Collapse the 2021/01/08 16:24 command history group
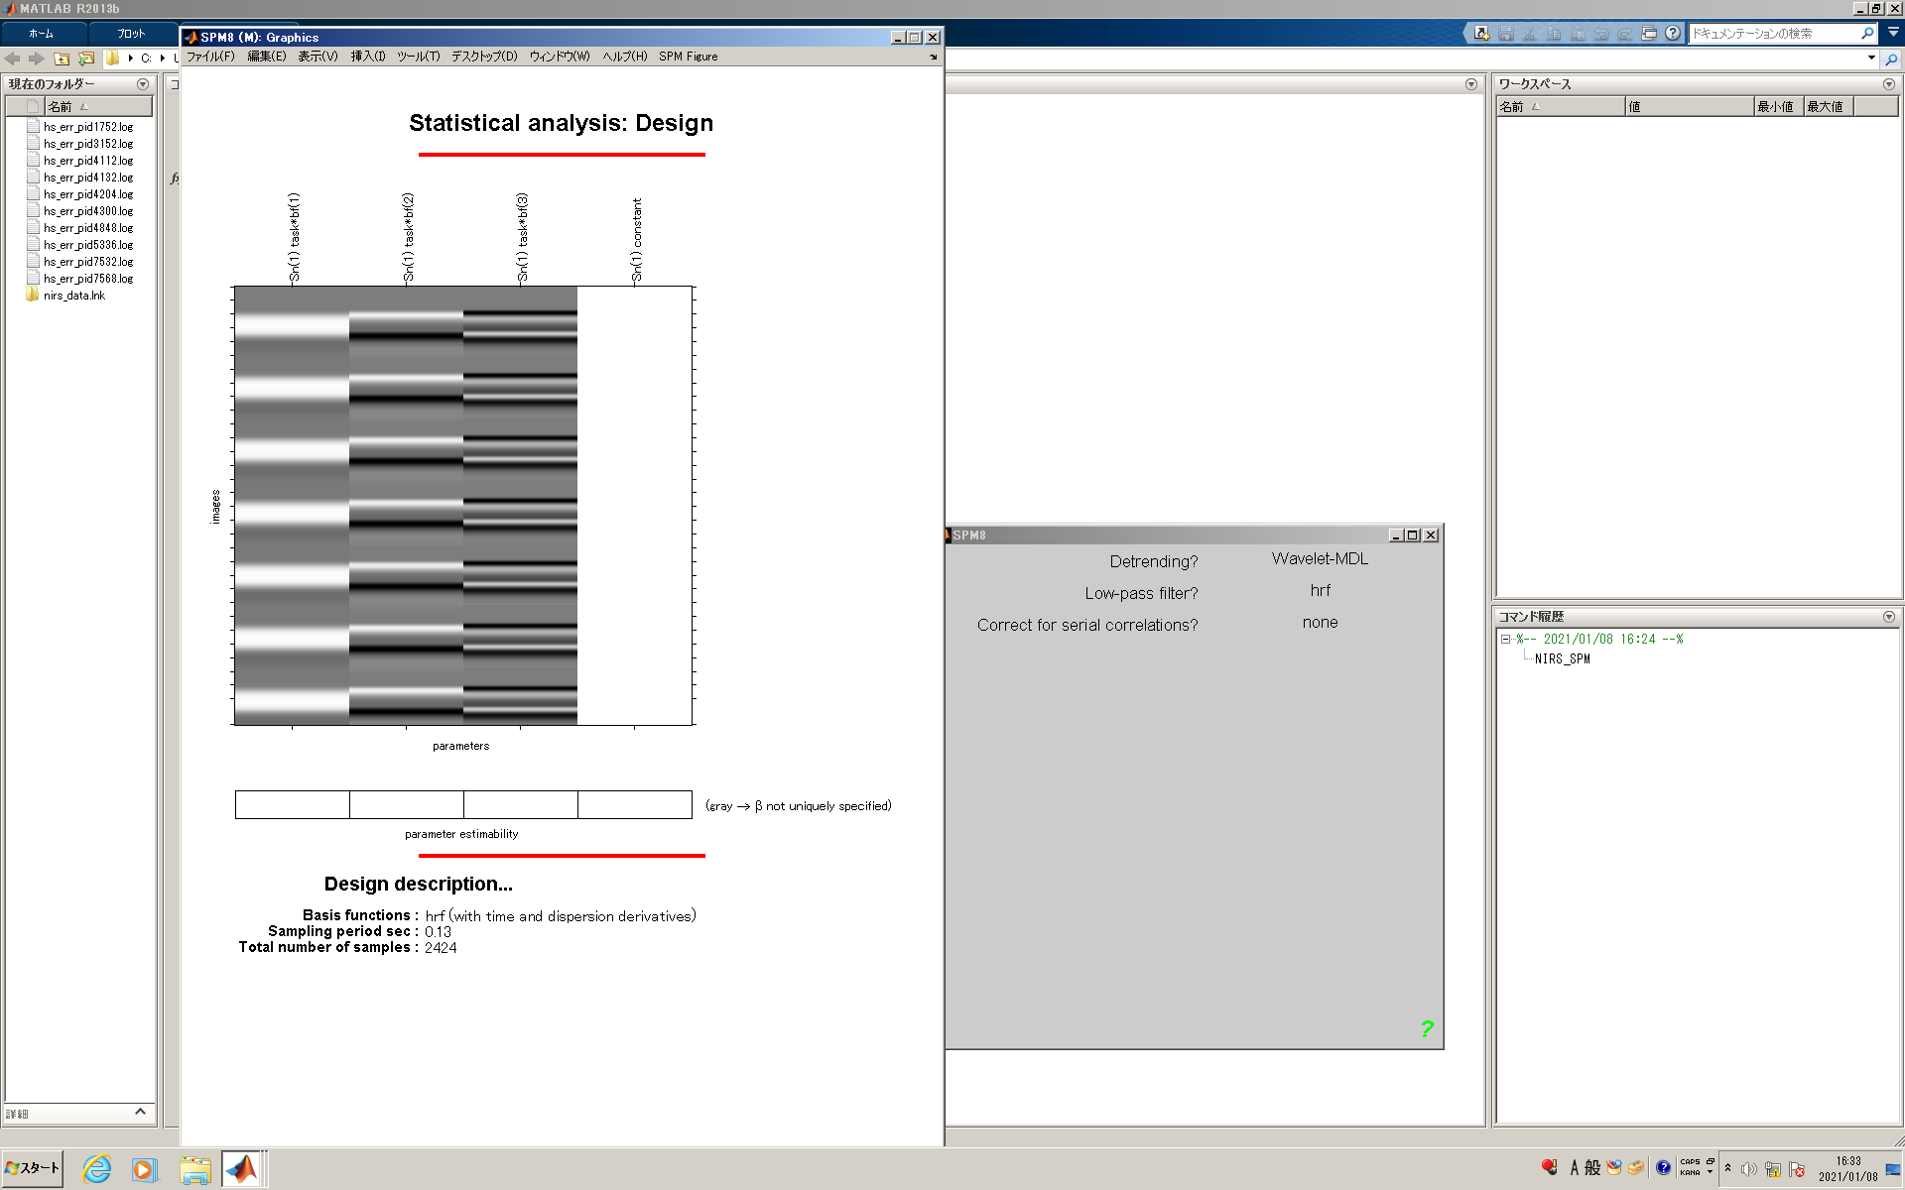This screenshot has width=1905, height=1190. [1505, 640]
